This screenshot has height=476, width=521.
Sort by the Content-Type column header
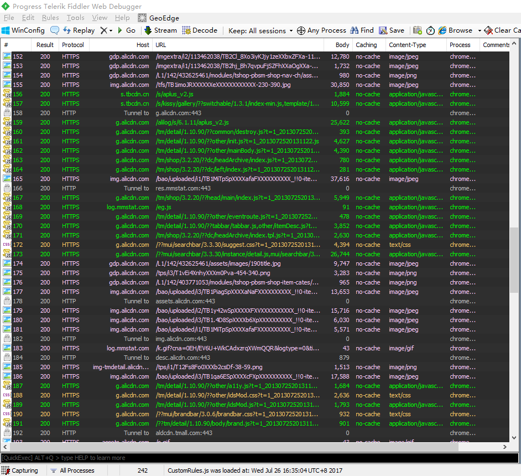click(x=416, y=45)
